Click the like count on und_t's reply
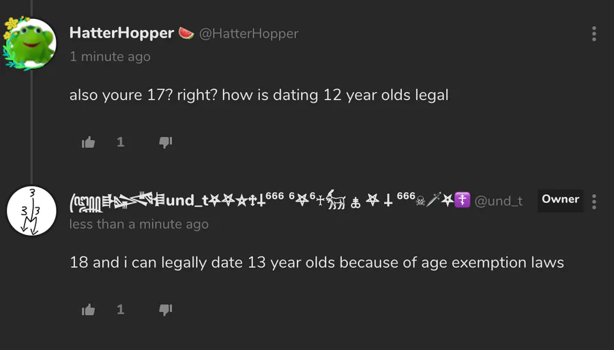Viewport: 614px width, 350px height. coord(121,310)
